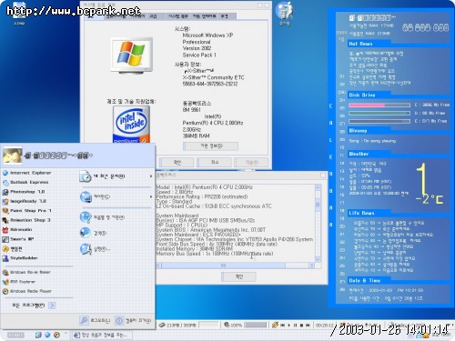Image resolution: width=455 pixels, height=341 pixels.
Task: Click Cancel button in System Properties
Action: click(215, 163)
